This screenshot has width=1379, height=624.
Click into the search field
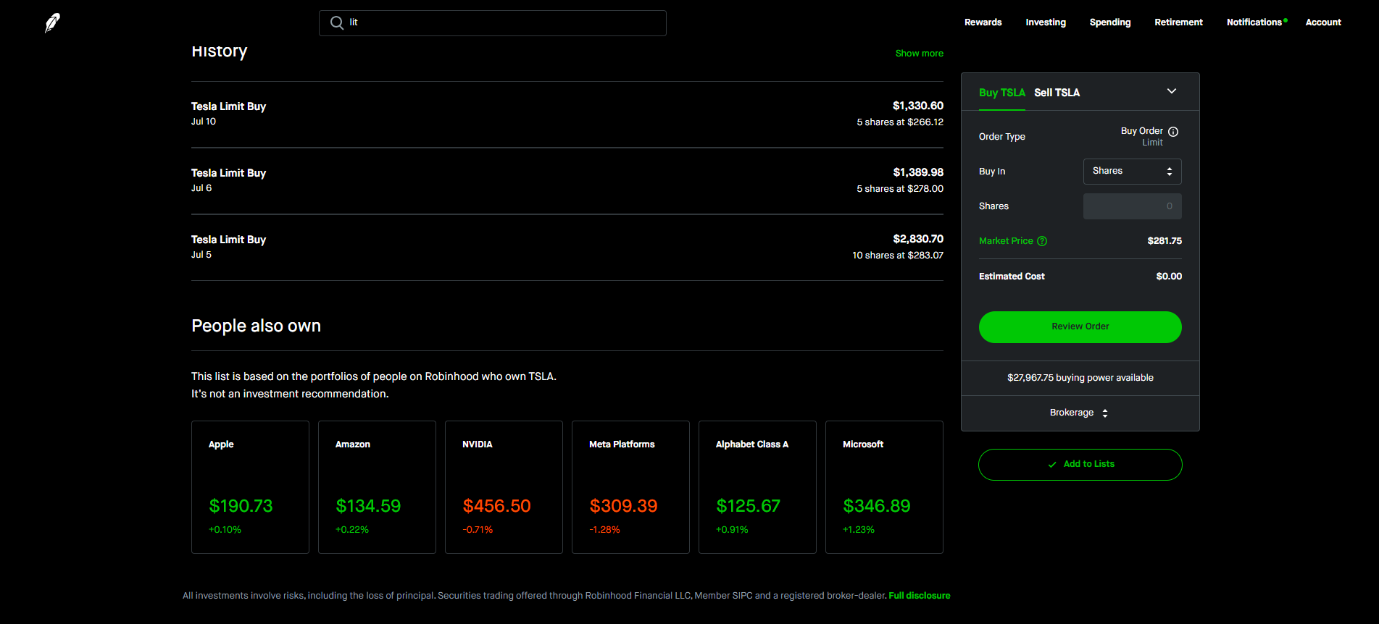tap(493, 23)
